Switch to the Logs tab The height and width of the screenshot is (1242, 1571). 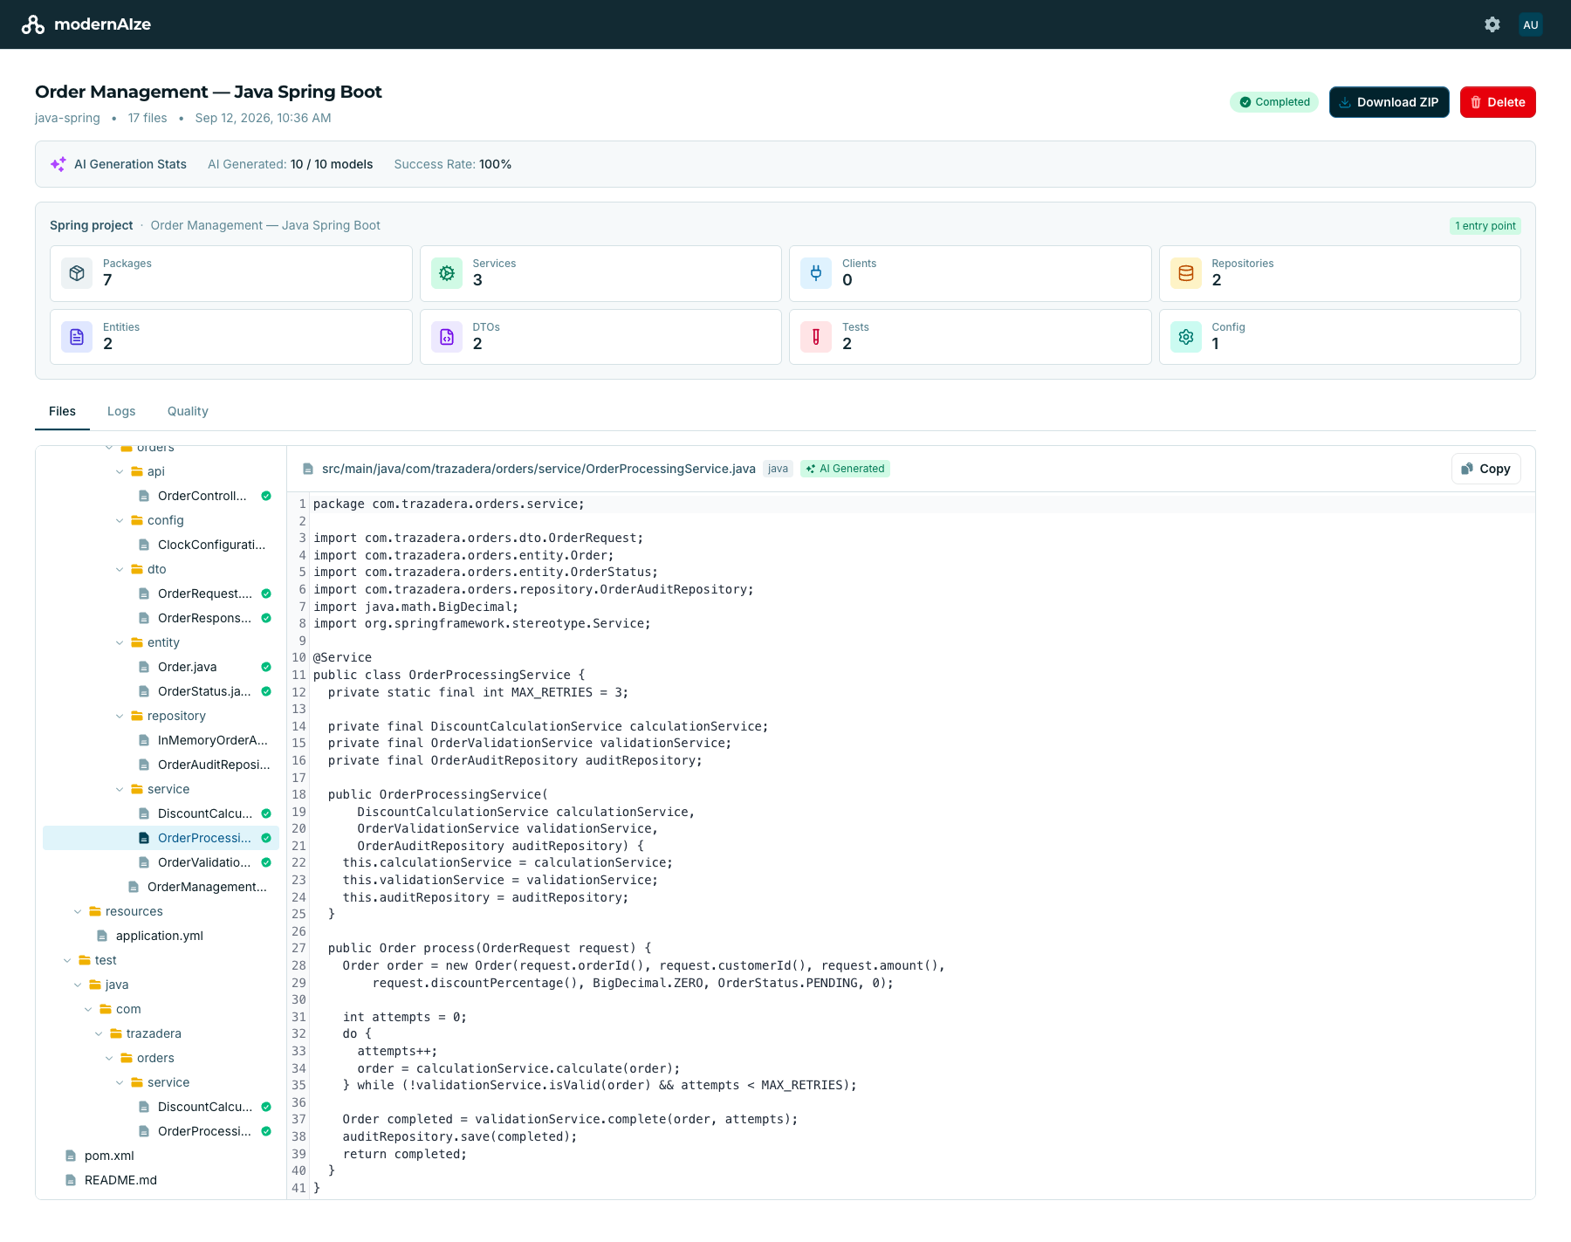click(x=121, y=411)
